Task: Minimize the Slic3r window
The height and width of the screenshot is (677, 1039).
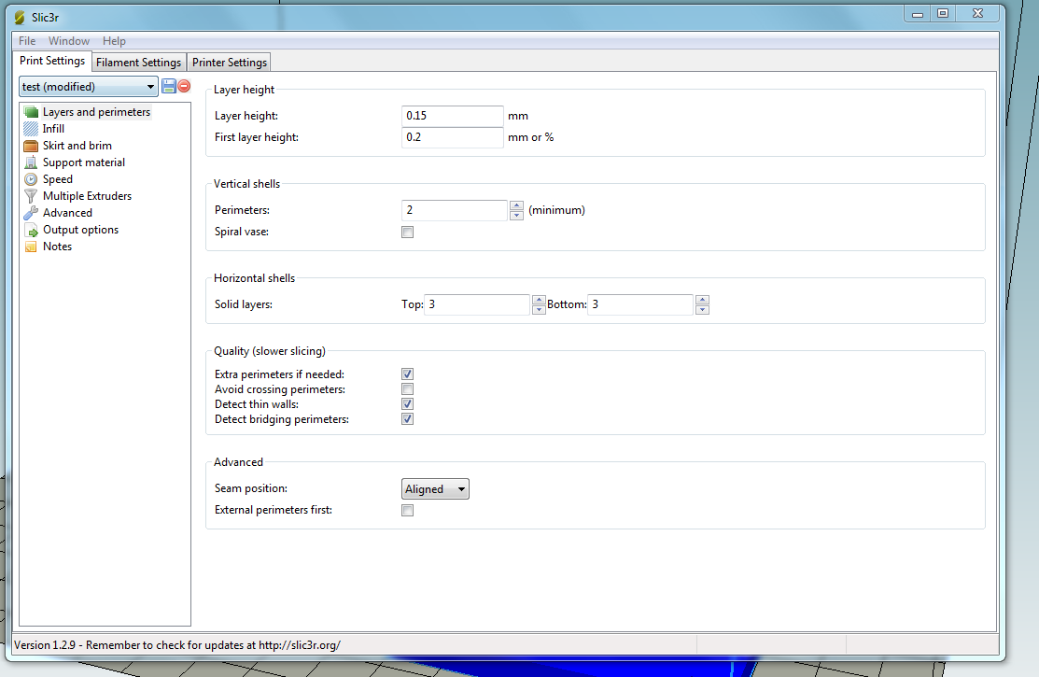Action: 918,14
